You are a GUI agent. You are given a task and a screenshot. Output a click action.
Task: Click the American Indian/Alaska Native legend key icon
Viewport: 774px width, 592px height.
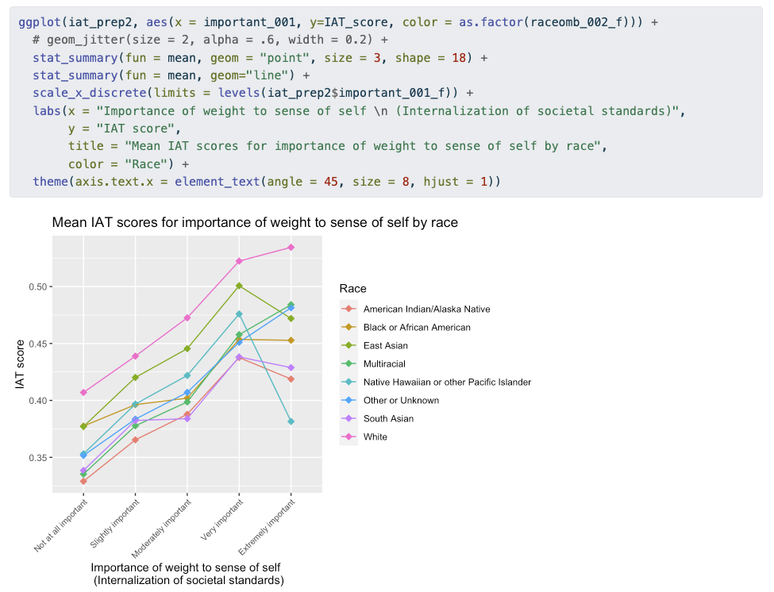point(348,309)
